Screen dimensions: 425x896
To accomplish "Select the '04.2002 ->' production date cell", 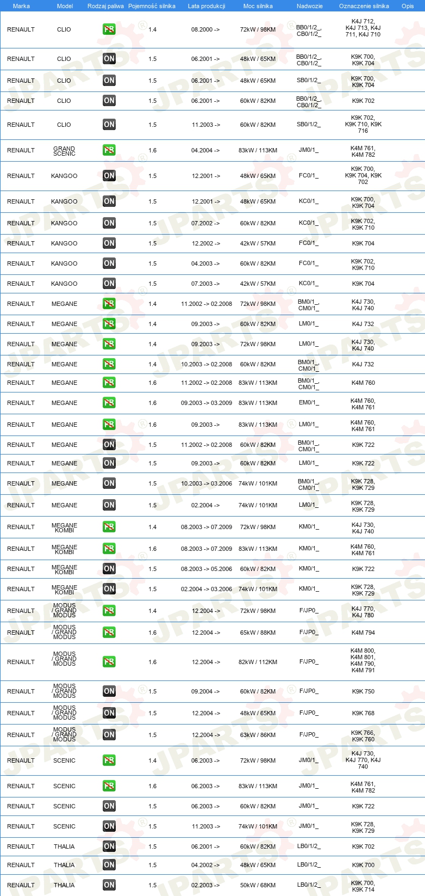I will (205, 865).
